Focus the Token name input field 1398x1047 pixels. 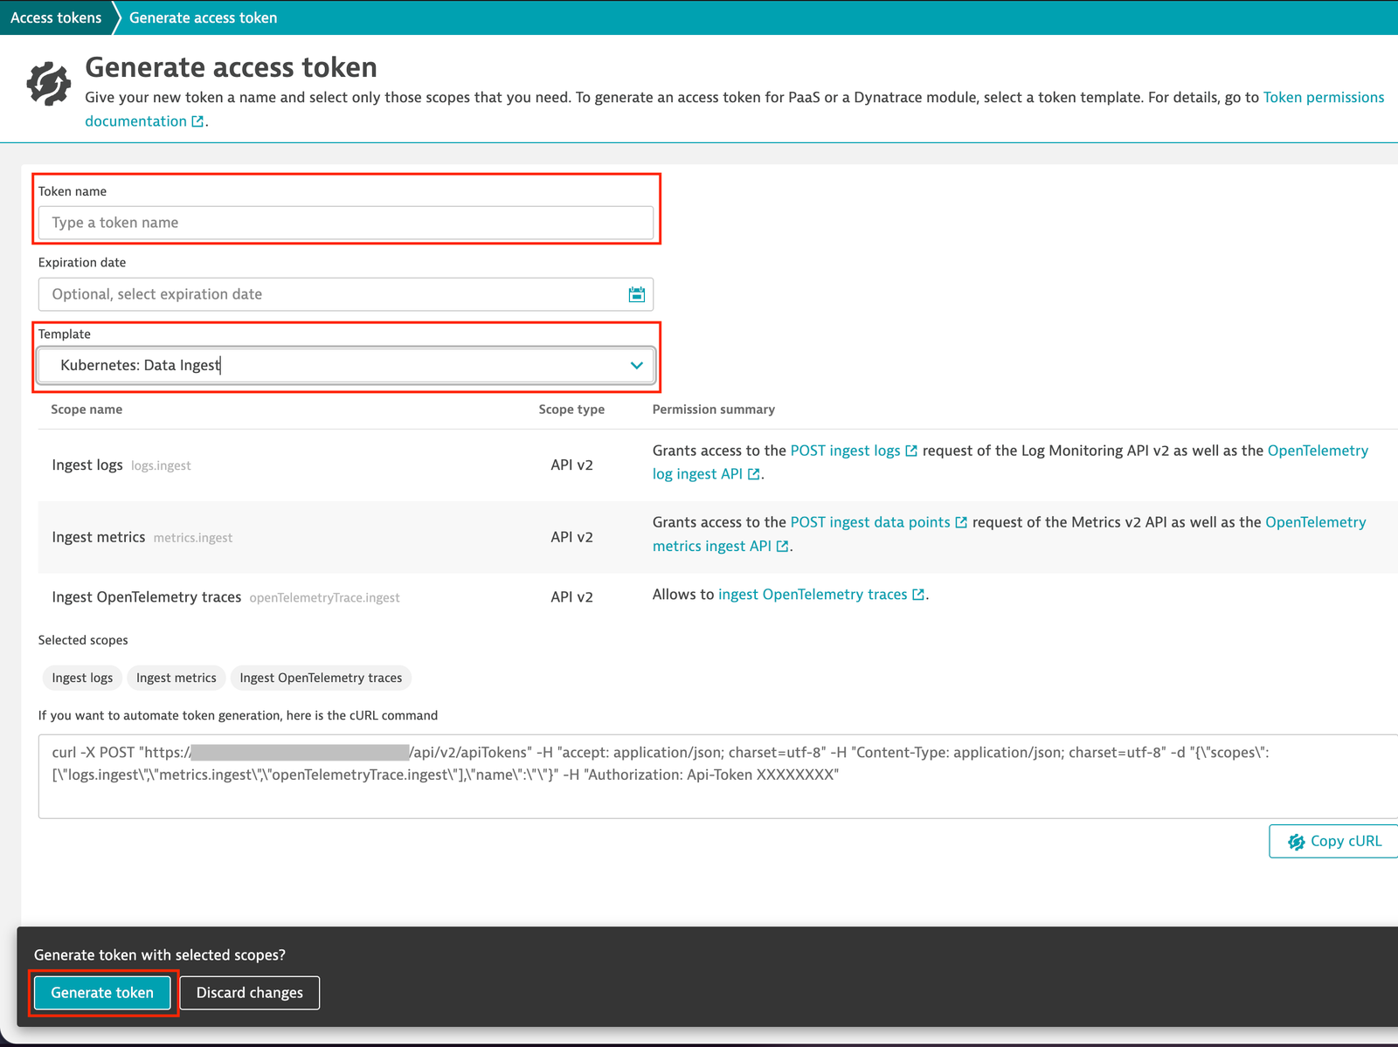(x=346, y=223)
